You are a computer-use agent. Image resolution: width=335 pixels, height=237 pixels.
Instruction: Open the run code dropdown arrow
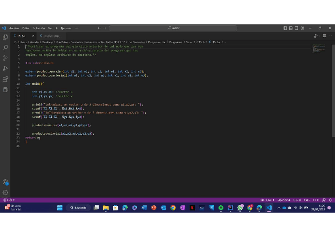coord(319,36)
